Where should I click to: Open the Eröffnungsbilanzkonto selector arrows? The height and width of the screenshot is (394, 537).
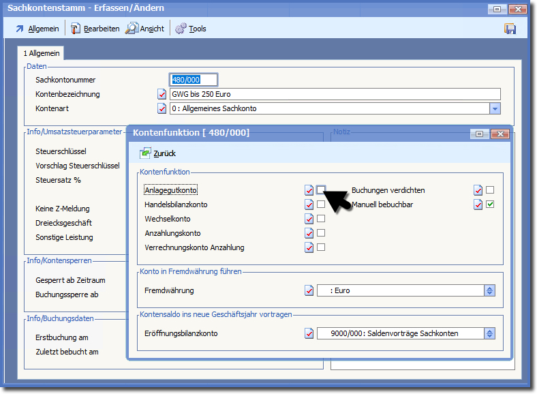pyautogui.click(x=489, y=333)
